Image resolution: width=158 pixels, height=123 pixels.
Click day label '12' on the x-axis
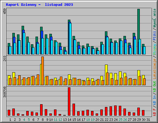click(x=60, y=120)
